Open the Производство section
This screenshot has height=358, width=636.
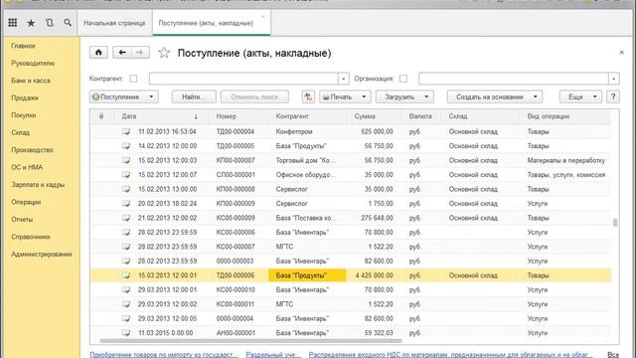32,150
